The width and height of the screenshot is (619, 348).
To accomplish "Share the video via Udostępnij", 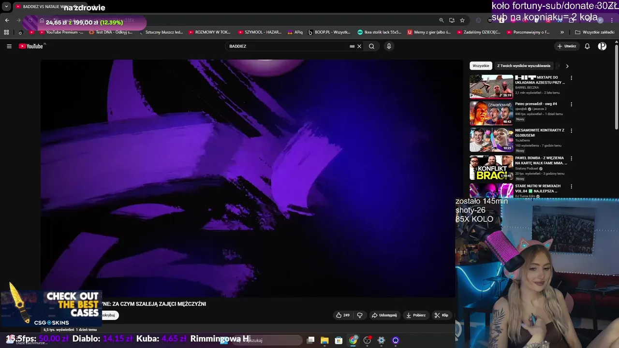I will [x=384, y=315].
